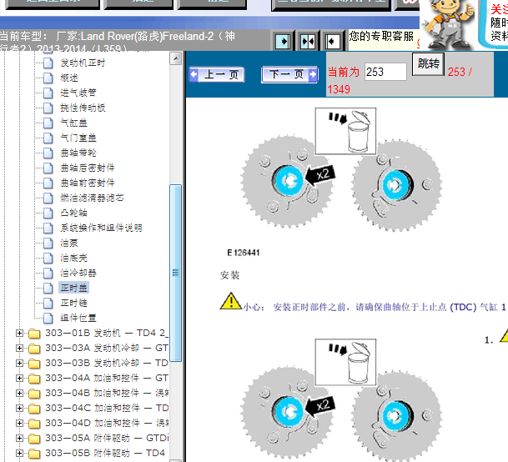The height and width of the screenshot is (462, 508).
Task: Click the 安装 section heading
Action: 229,275
